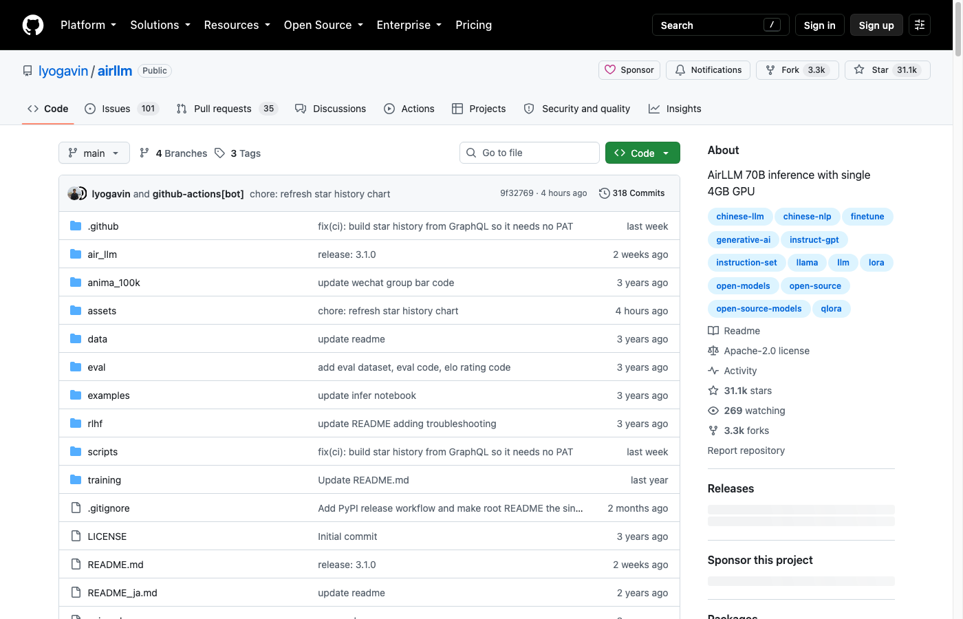
Task: Select the qlora topic tag
Action: [x=831, y=308]
